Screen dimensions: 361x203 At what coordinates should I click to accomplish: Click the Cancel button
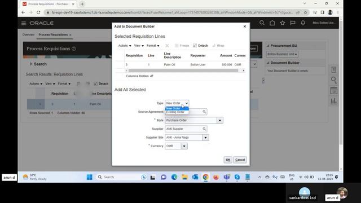point(240,160)
